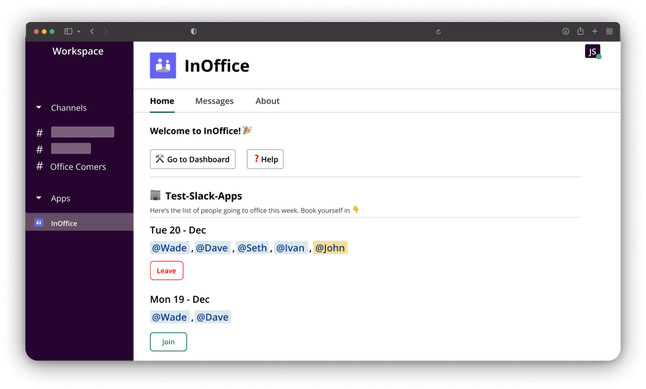Image resolution: width=646 pixels, height=389 pixels.
Task: Switch to the Messages tab
Action: tap(214, 101)
